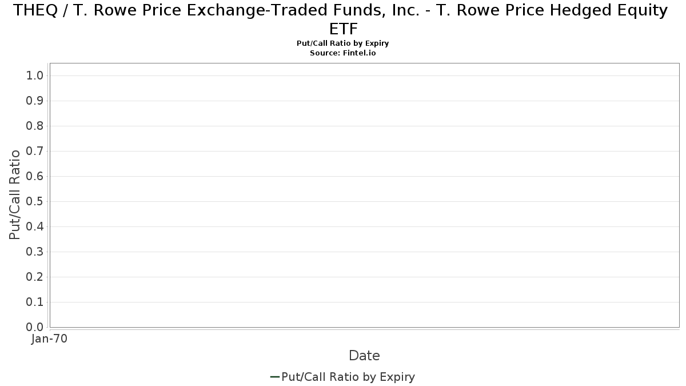686x386 pixels.
Task: Select the 0.7 y-axis tick label
Action: [x=35, y=152]
